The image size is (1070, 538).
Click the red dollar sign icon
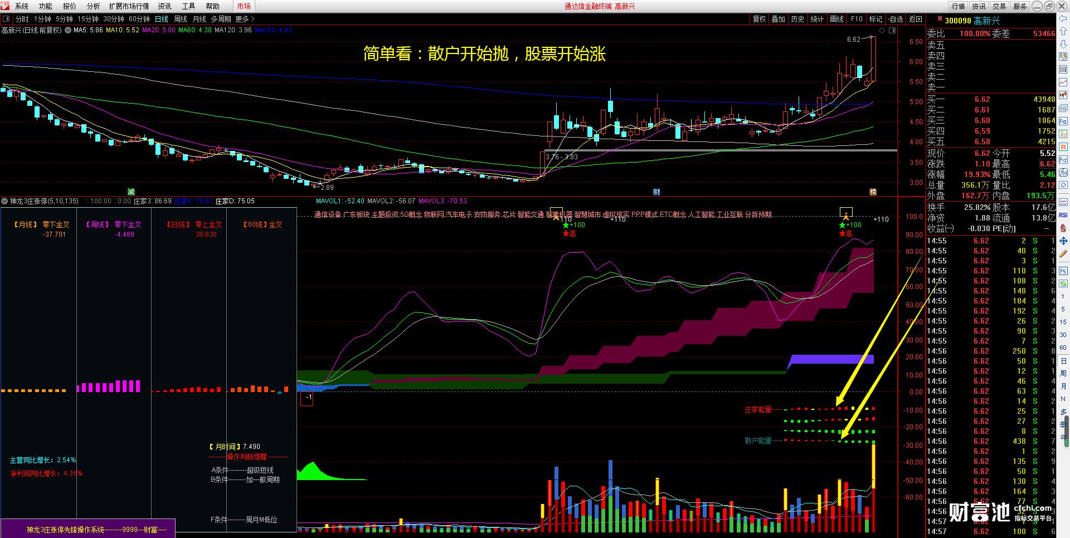pos(1063,228)
